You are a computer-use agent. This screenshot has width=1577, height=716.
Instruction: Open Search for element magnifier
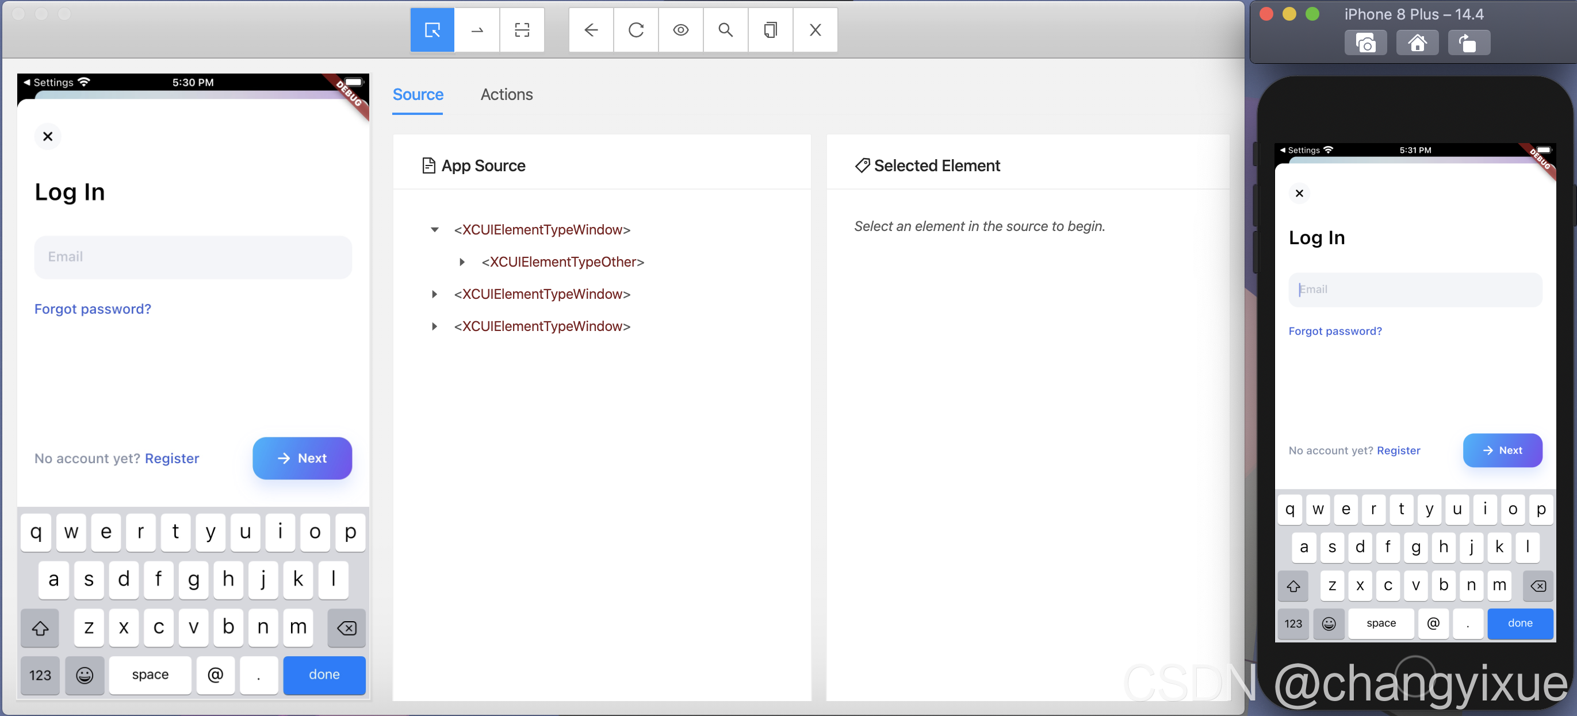point(725,29)
